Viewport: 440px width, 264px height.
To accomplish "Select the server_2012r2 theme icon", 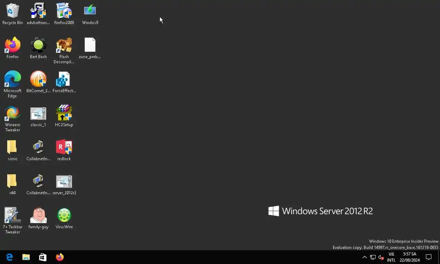I will (64, 184).
